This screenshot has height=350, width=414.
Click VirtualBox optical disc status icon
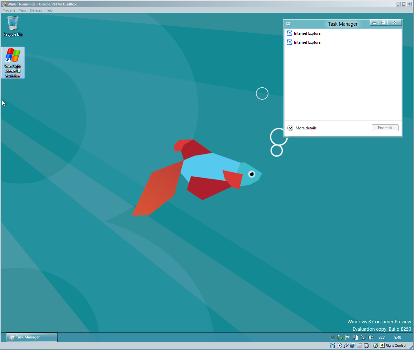[x=339, y=346]
